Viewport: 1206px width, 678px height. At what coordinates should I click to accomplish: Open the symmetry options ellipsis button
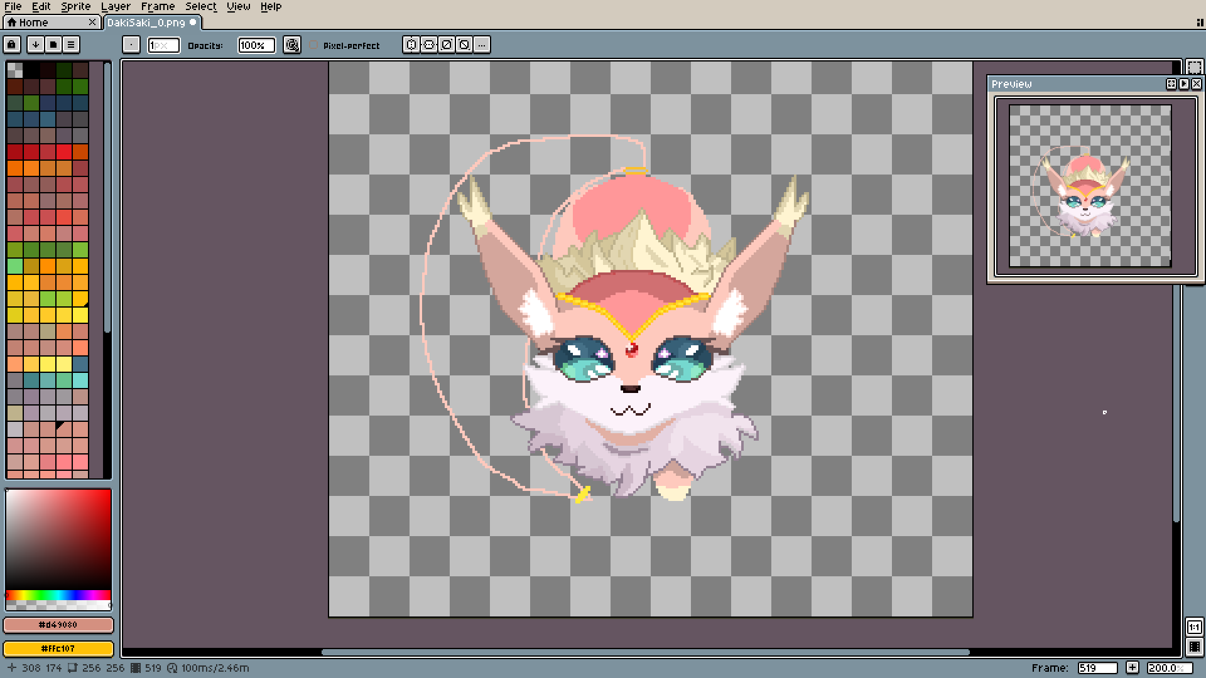pos(482,45)
